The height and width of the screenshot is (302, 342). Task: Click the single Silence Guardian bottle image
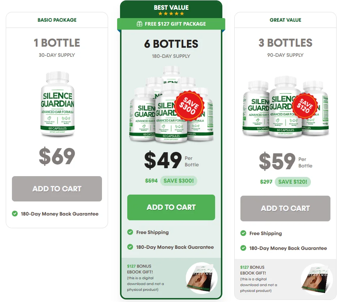[x=57, y=104]
